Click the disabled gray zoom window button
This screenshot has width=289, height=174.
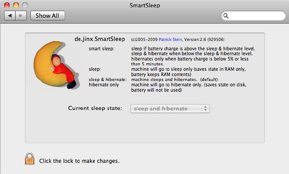[25, 5]
